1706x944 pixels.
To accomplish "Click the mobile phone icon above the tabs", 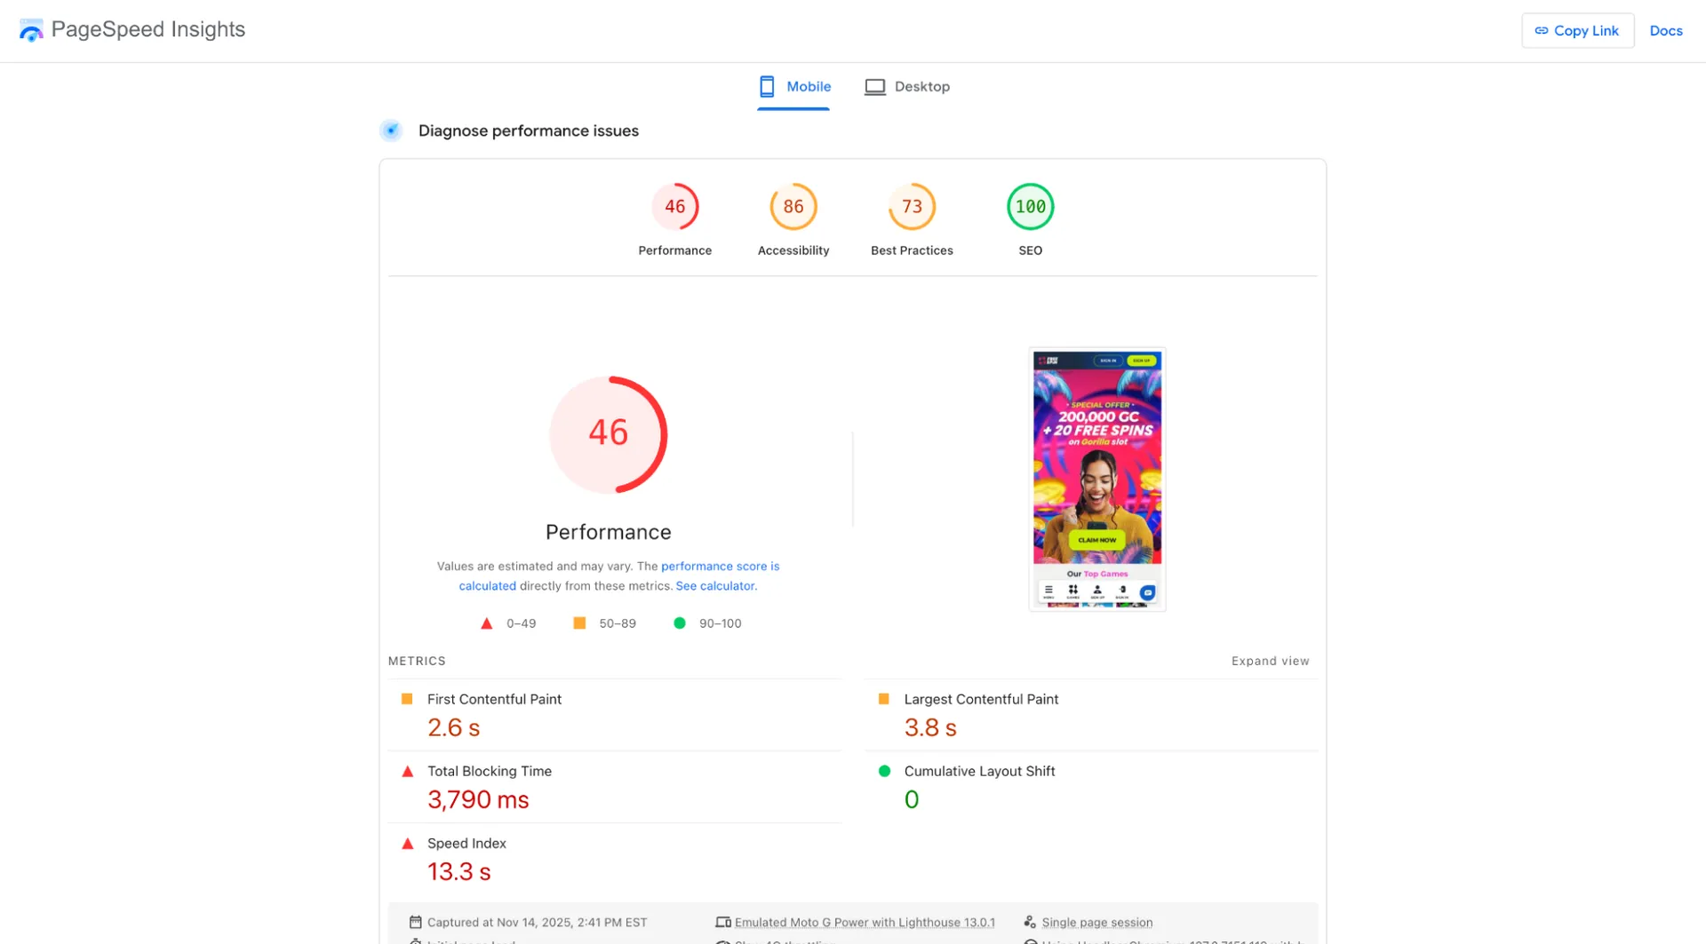I will click(x=766, y=86).
